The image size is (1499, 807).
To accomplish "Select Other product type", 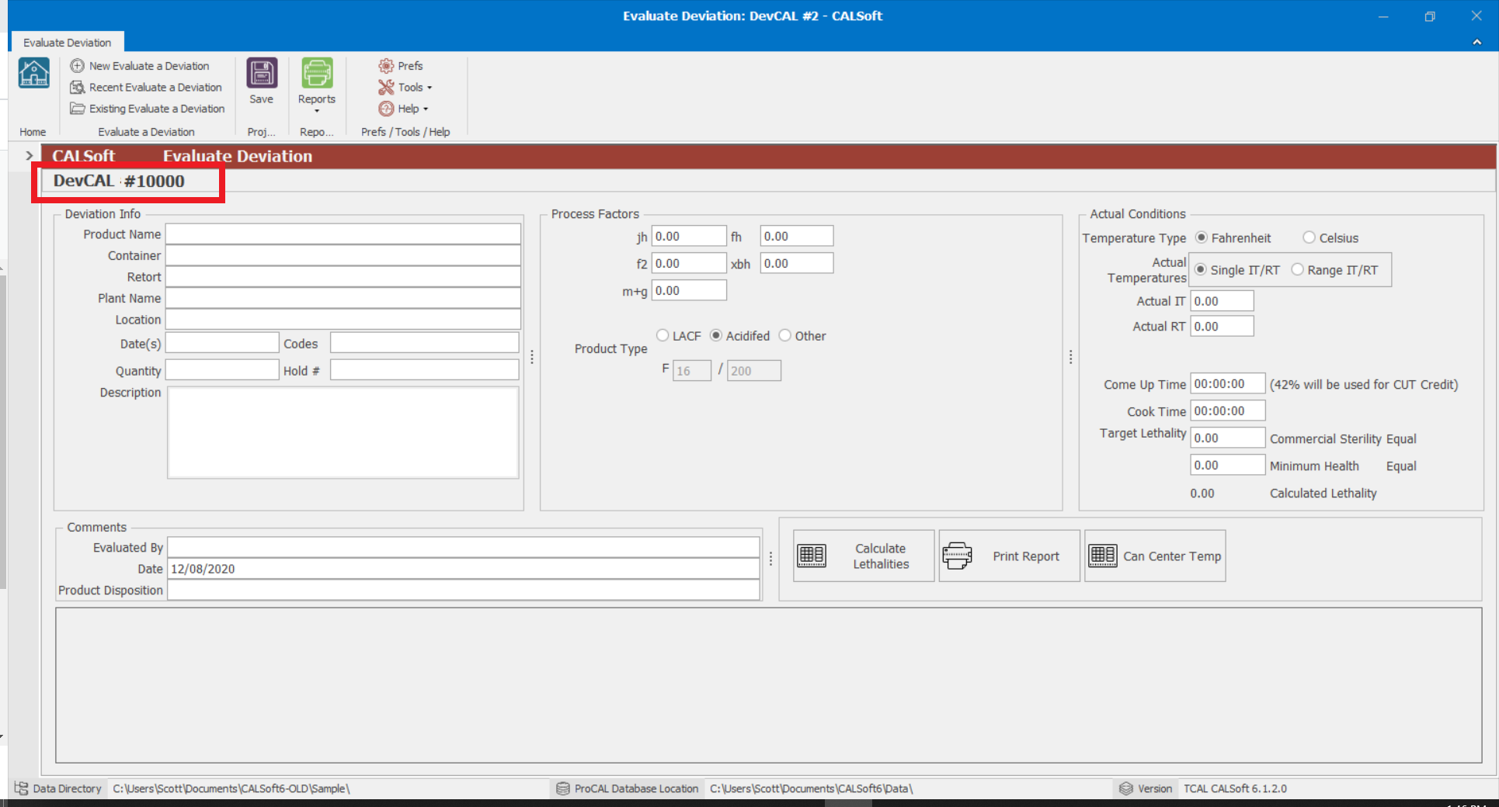I will click(x=785, y=335).
